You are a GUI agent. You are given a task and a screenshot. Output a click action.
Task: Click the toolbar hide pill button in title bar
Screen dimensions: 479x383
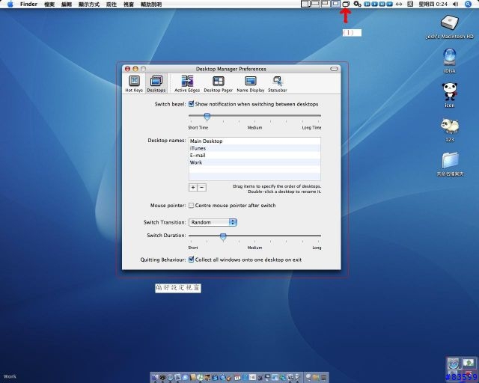[334, 69]
